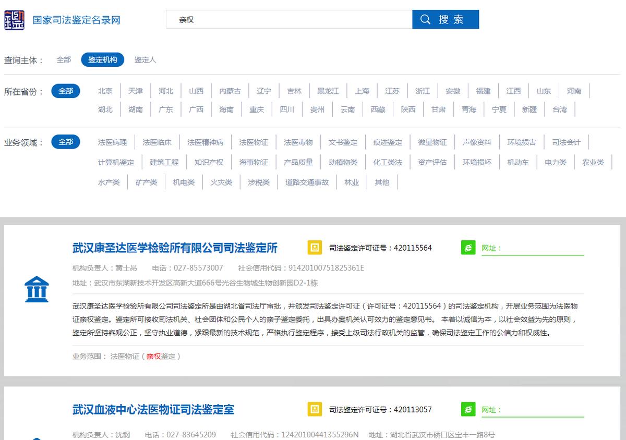Switch to the 全部 query subject tab

[63, 59]
